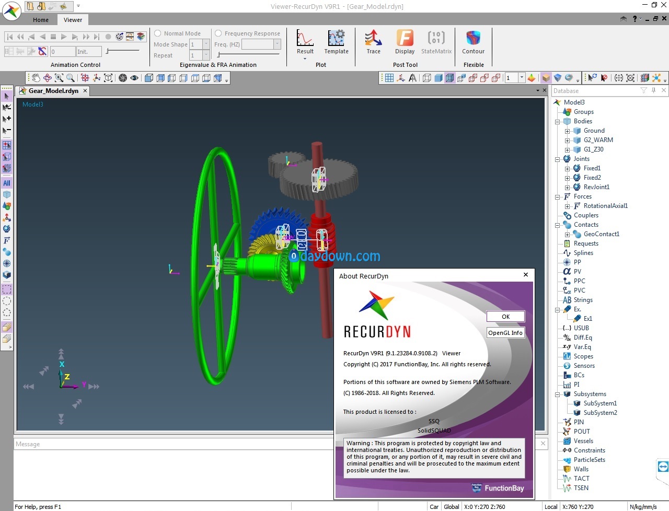
Task: Open the Repeat dropdown
Action: [x=206, y=55]
